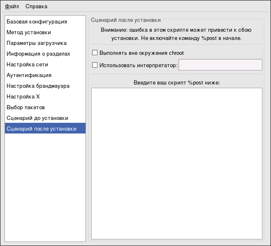The height and width of the screenshot is (246, 271).
Task: Open the Справка menu
Action: 36,6
